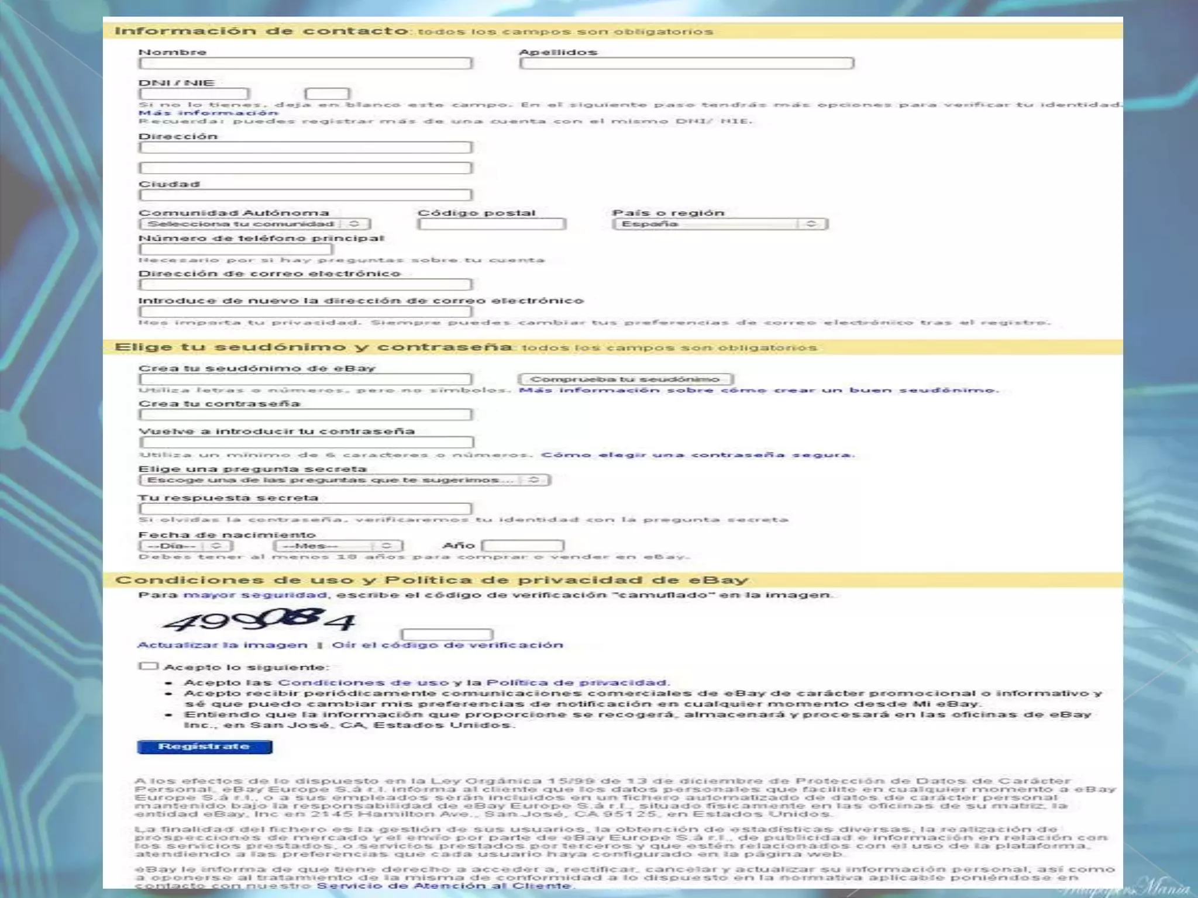This screenshot has width=1198, height=898.
Task: Click the captcha verification code input
Action: [447, 635]
